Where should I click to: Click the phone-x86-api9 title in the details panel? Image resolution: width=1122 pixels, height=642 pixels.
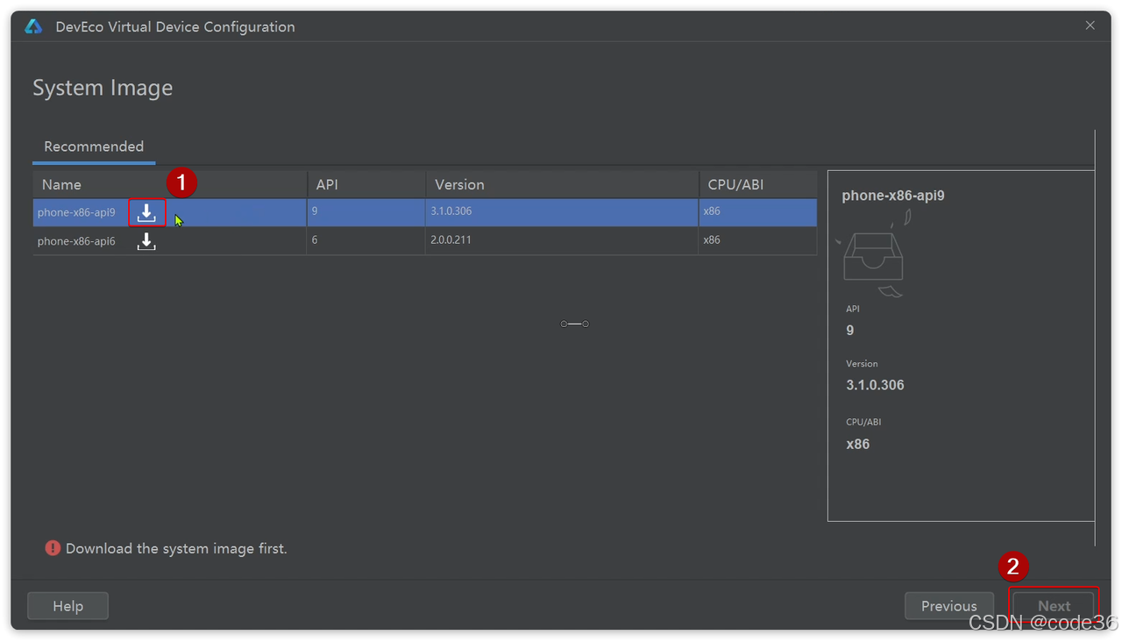[x=893, y=196]
